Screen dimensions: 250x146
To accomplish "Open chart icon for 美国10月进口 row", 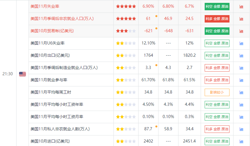I will [x=241, y=141].
